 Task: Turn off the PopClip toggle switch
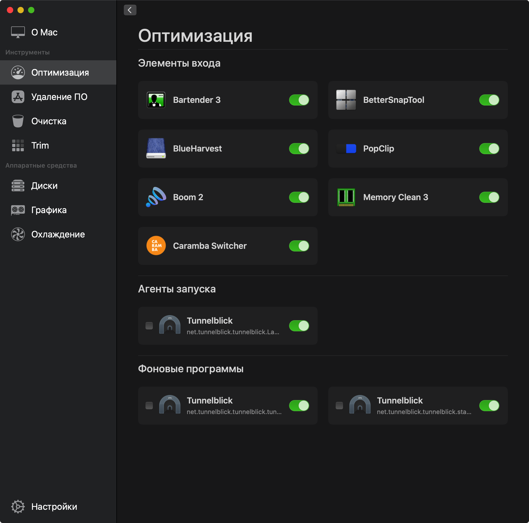pos(489,148)
